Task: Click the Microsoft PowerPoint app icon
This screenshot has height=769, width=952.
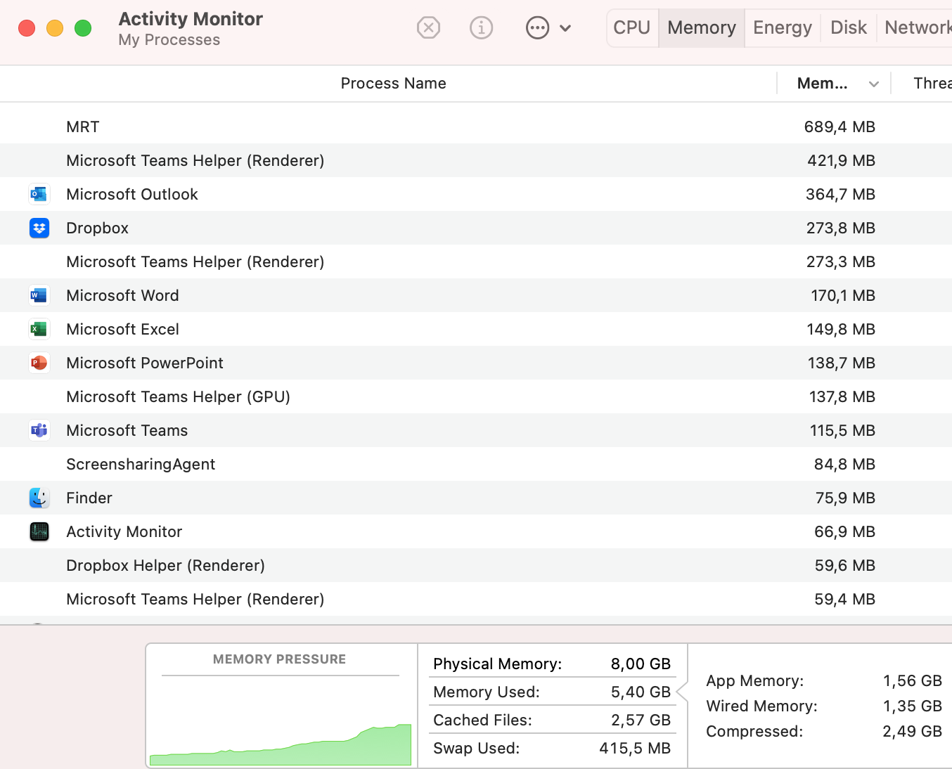Action: [39, 363]
